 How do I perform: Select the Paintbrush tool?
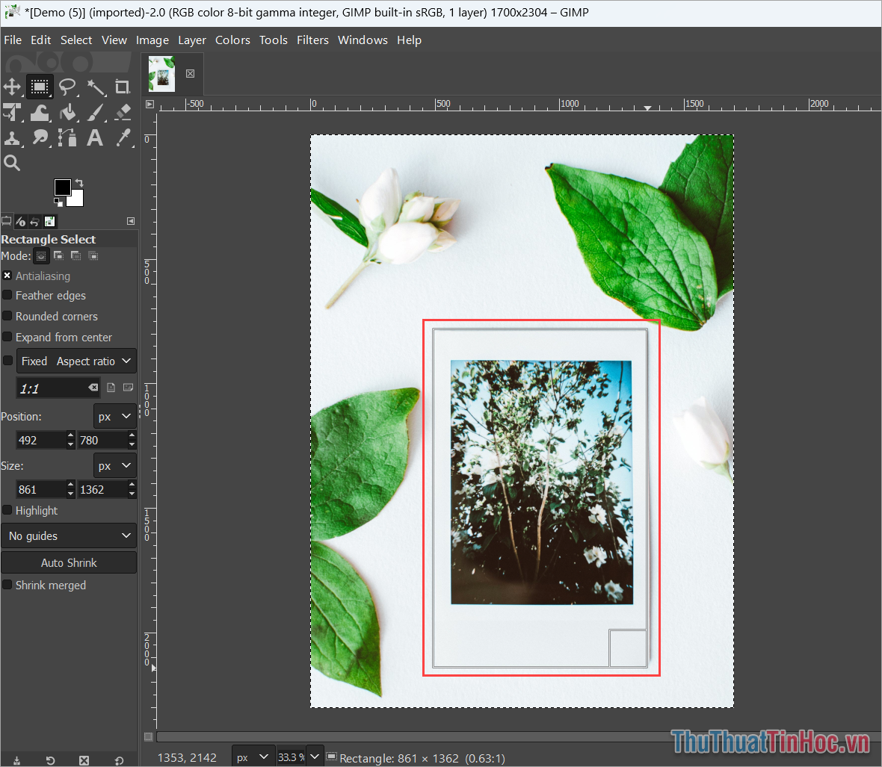tap(96, 113)
